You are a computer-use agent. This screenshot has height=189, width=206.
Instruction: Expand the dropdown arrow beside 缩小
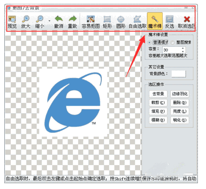[x=50, y=21]
